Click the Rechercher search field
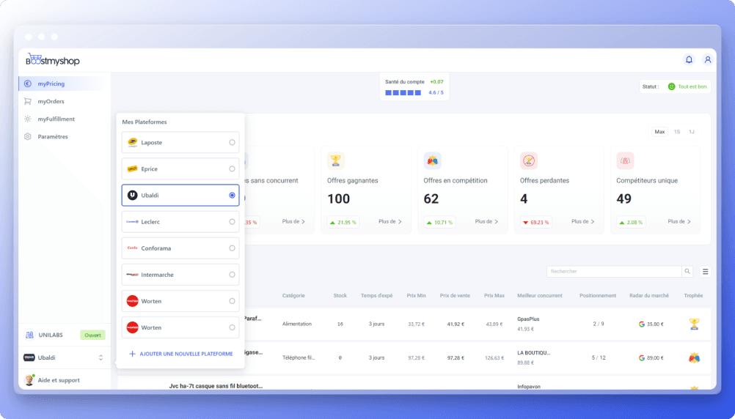 (x=614, y=272)
